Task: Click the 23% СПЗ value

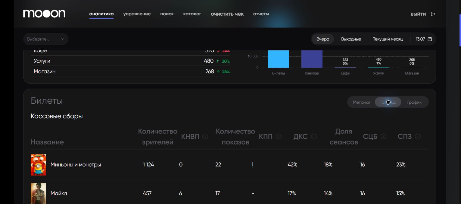Action: click(x=401, y=165)
